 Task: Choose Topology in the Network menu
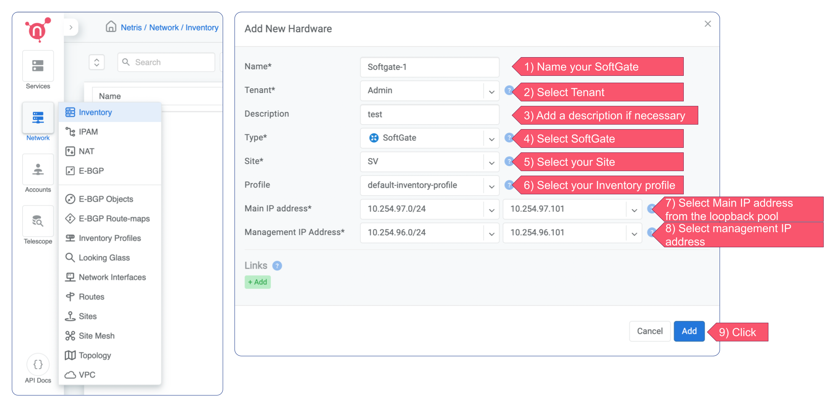click(x=95, y=355)
